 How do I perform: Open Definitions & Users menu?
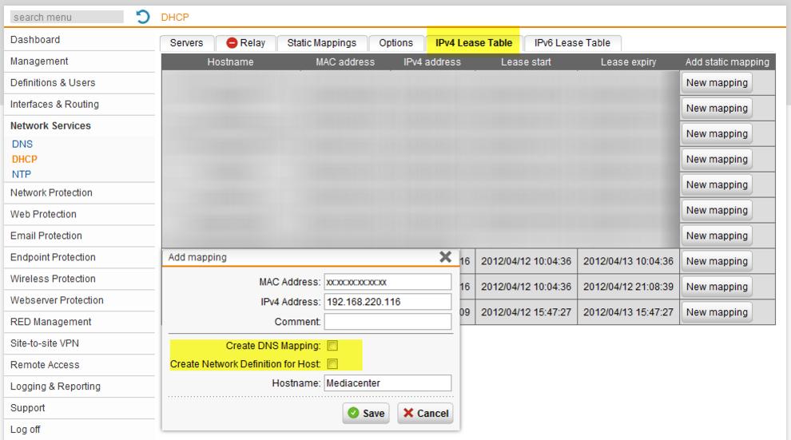[53, 83]
